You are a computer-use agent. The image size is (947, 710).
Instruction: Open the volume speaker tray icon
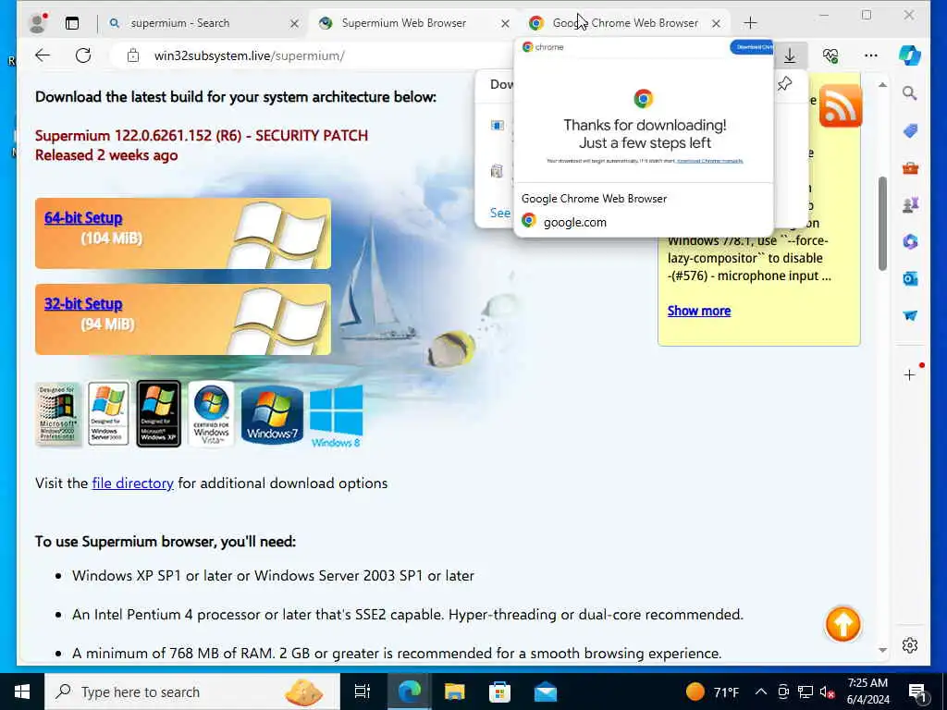(827, 692)
